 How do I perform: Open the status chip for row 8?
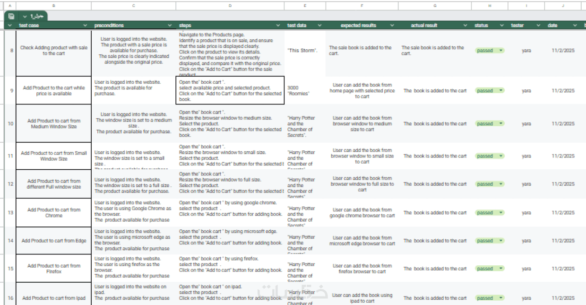[490, 51]
